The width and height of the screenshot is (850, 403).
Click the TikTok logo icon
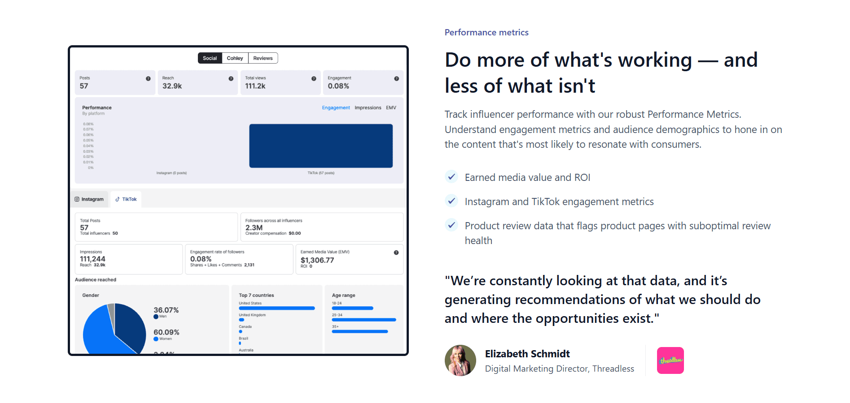[x=118, y=199]
